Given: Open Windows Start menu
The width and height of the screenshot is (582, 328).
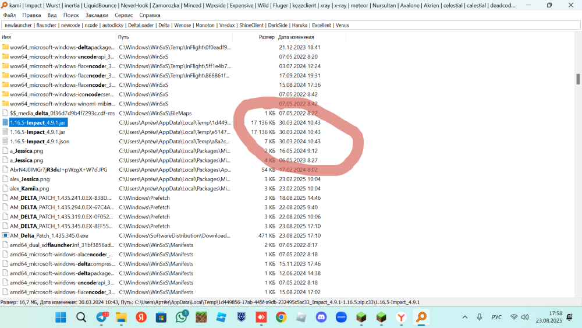Looking at the screenshot, I should point(61,318).
